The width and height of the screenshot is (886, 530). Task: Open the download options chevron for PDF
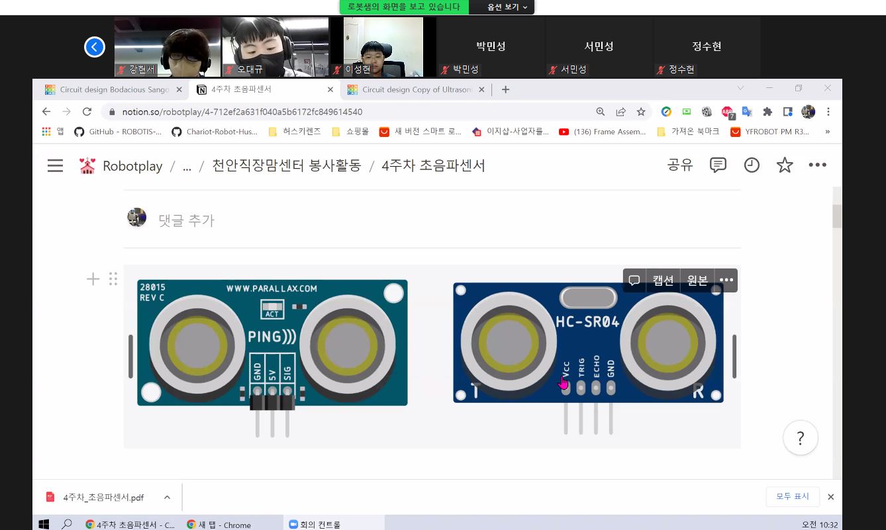click(167, 497)
